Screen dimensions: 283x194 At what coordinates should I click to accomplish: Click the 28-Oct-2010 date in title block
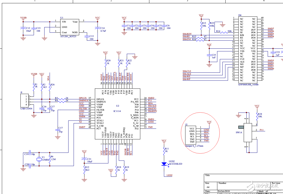(x=223, y=191)
